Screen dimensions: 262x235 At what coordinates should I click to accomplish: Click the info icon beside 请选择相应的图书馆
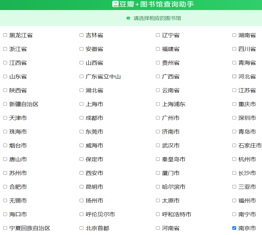point(128,18)
